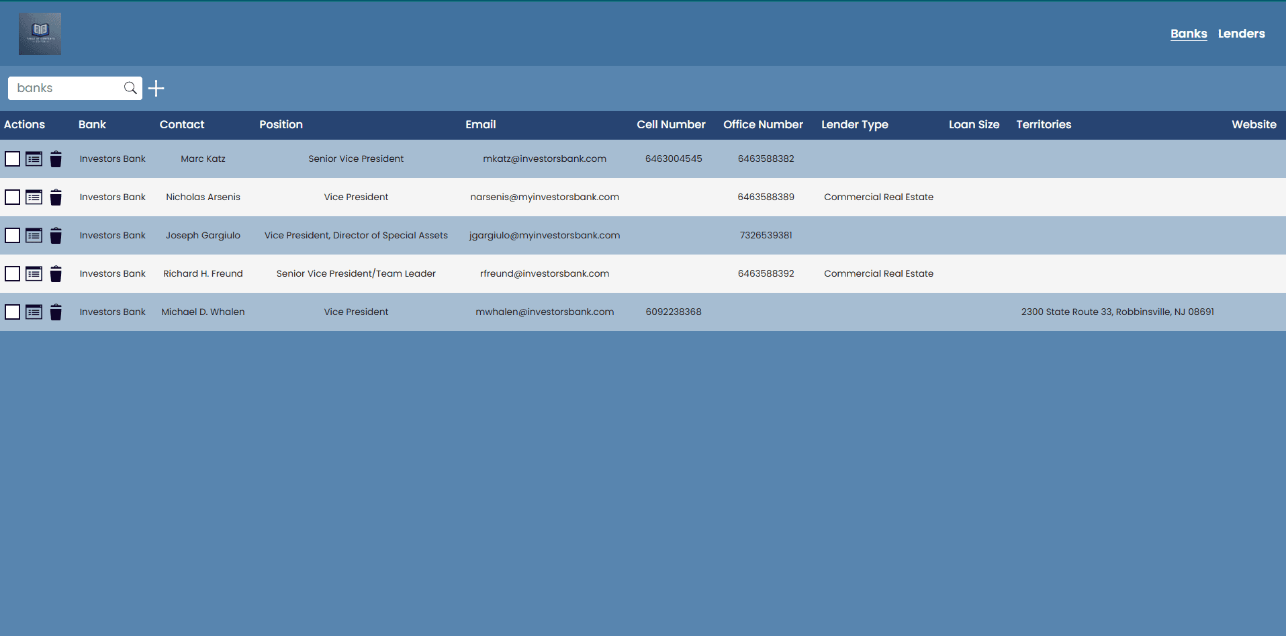1286x636 pixels.
Task: Click the plus icon to add a bank
Action: coord(156,89)
